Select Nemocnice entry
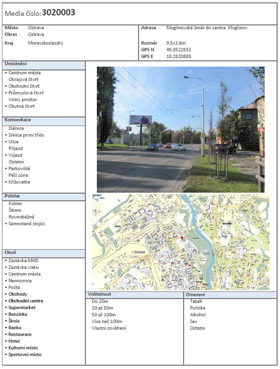The image size is (280, 369). 20,281
